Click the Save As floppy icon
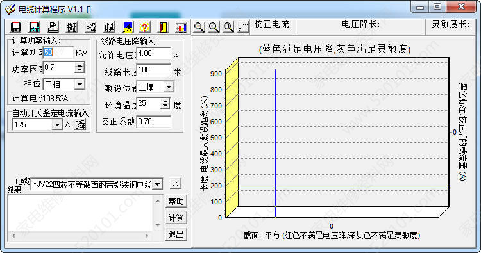481x253 pixels. tap(35, 28)
